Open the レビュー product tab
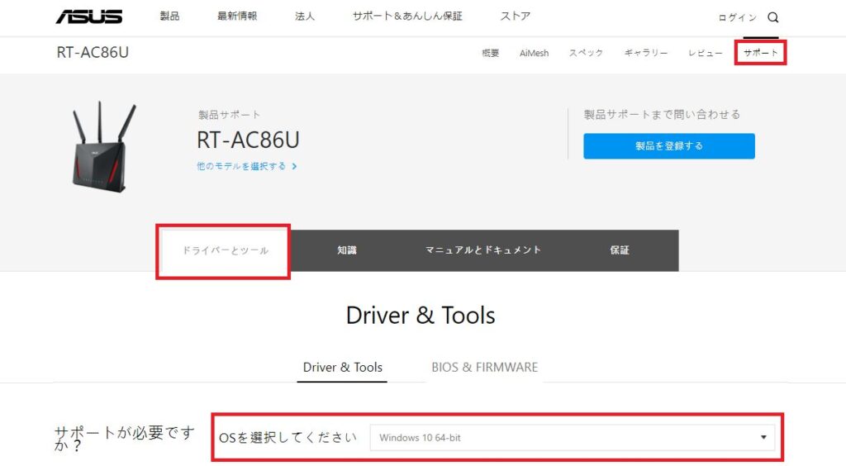 click(706, 53)
